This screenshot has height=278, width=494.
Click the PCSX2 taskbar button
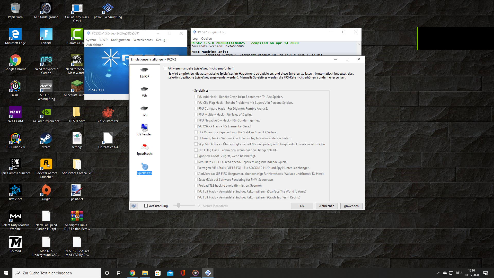tap(208, 273)
